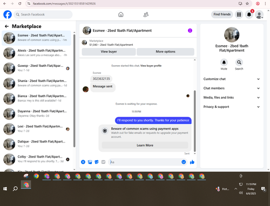This screenshot has height=206, width=270.
Task: Click the chat messages scrollbar
Action: click(194, 121)
